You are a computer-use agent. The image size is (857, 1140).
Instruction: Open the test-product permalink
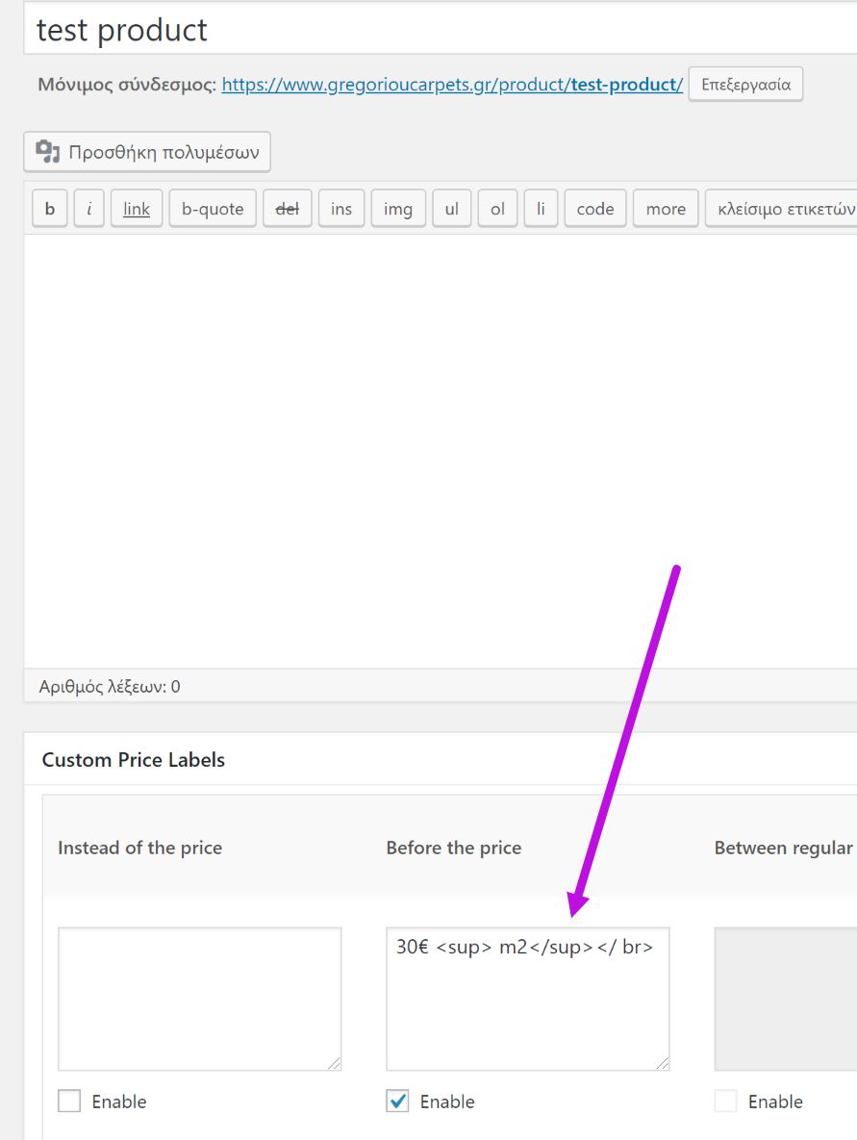(x=452, y=85)
